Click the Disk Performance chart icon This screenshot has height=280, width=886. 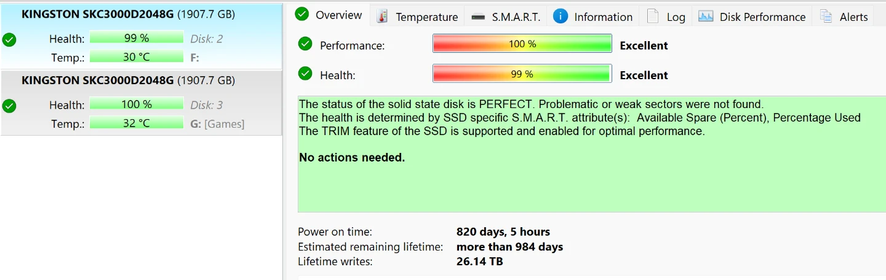[706, 17]
